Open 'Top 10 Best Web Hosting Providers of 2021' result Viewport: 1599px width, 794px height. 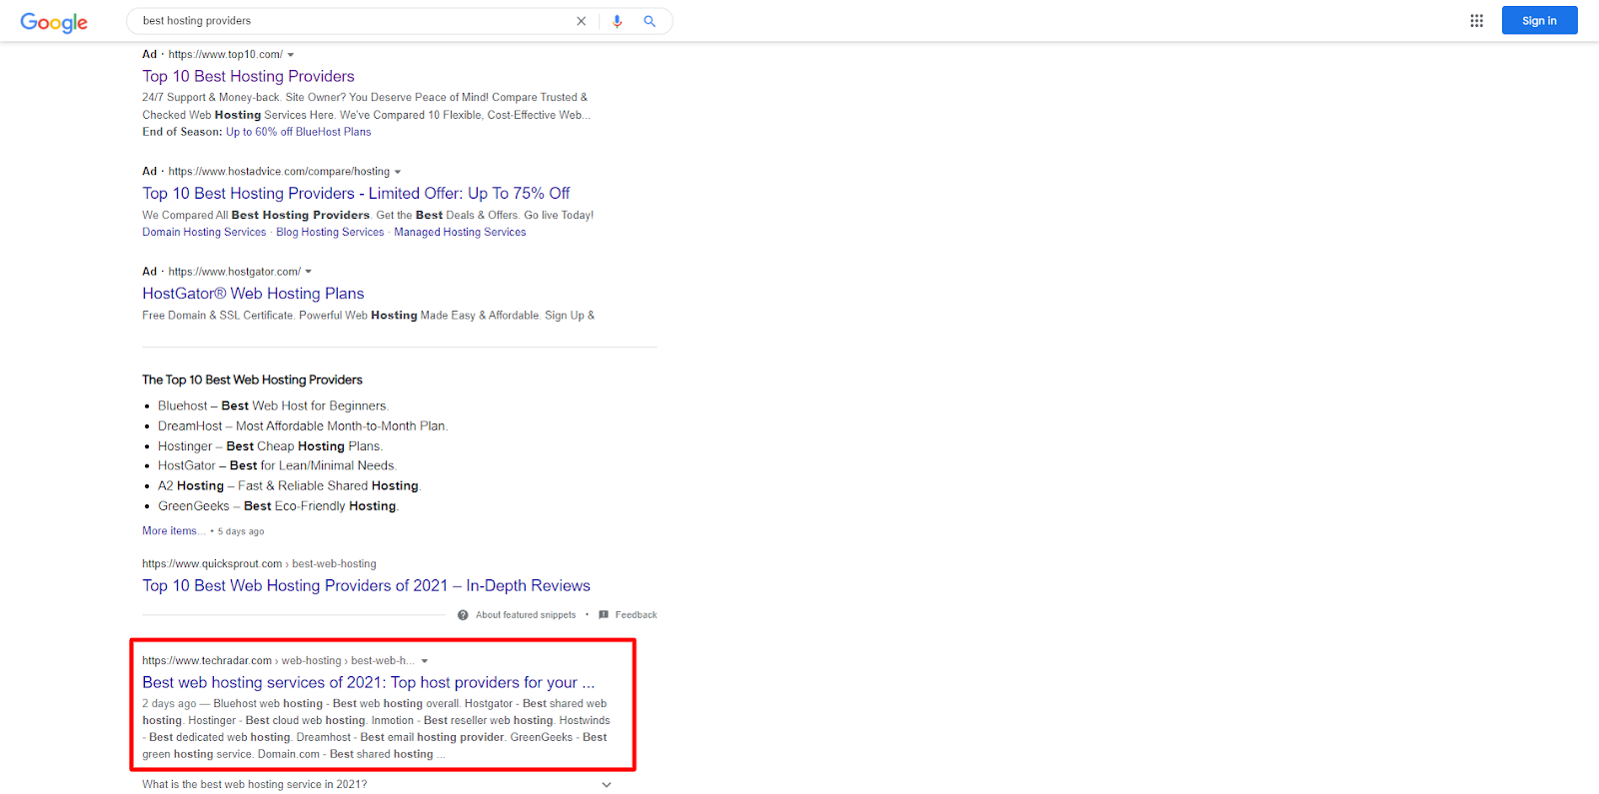click(x=366, y=586)
